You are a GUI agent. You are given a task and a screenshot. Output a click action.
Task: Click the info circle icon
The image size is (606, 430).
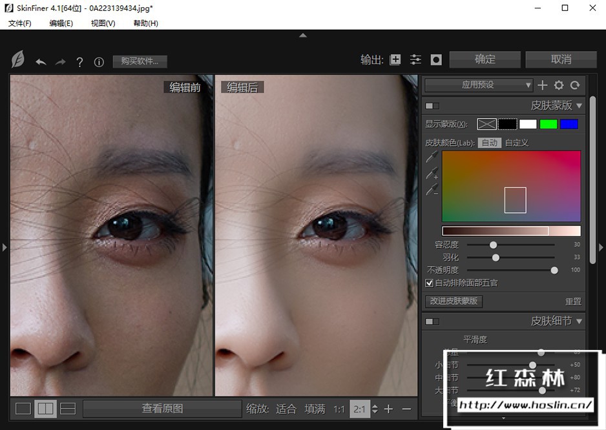coord(99,62)
